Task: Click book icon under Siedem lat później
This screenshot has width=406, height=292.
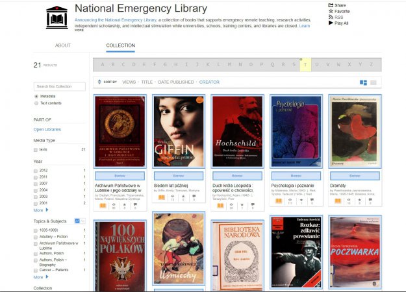Action: tap(162, 197)
